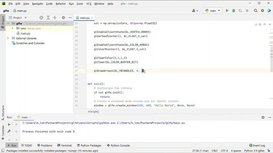273x153 pixels.
Task: Expand the venv library root folder
Action: tap(12, 28)
